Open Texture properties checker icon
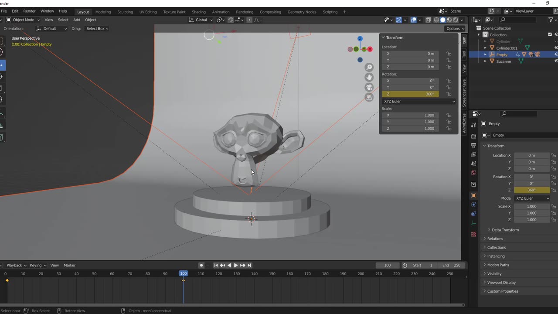This screenshot has width=558, height=314. (473, 234)
